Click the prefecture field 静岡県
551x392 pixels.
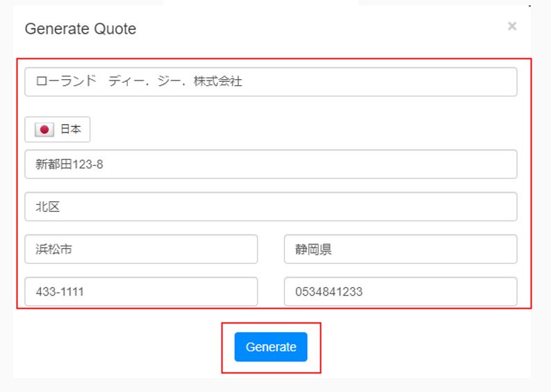[x=401, y=249]
